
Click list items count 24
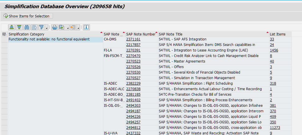pyautogui.click(x=272, y=45)
